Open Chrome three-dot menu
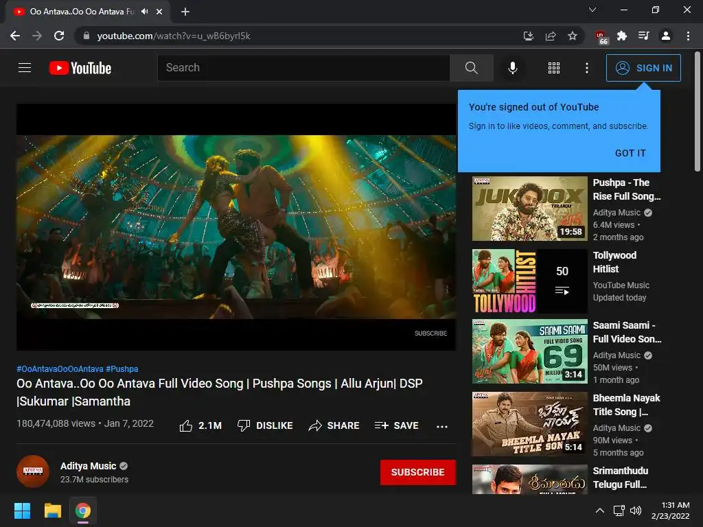703x527 pixels. tap(688, 36)
